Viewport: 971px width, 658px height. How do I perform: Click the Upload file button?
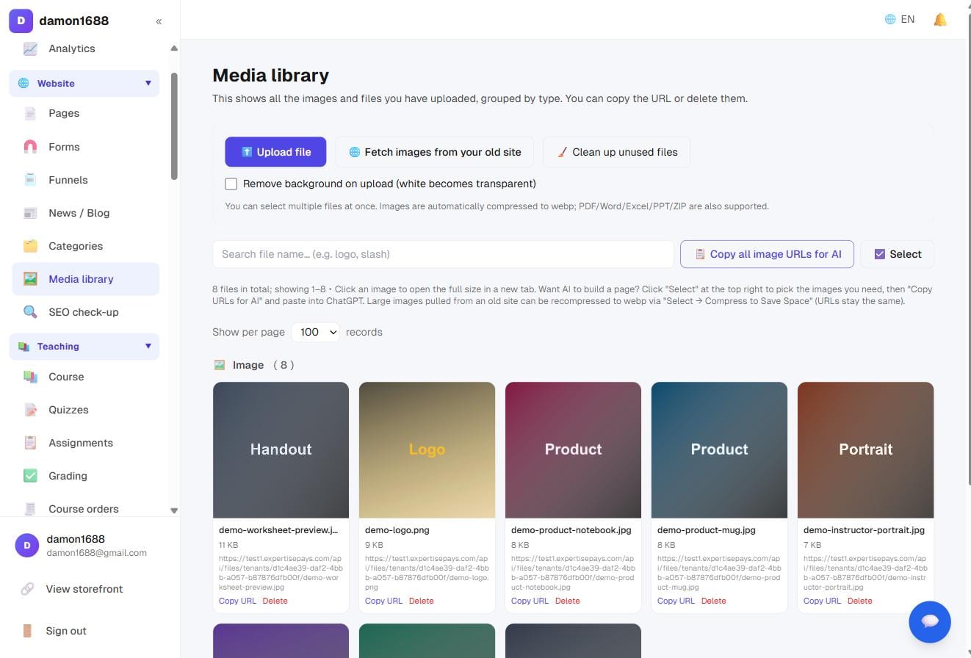pos(275,152)
